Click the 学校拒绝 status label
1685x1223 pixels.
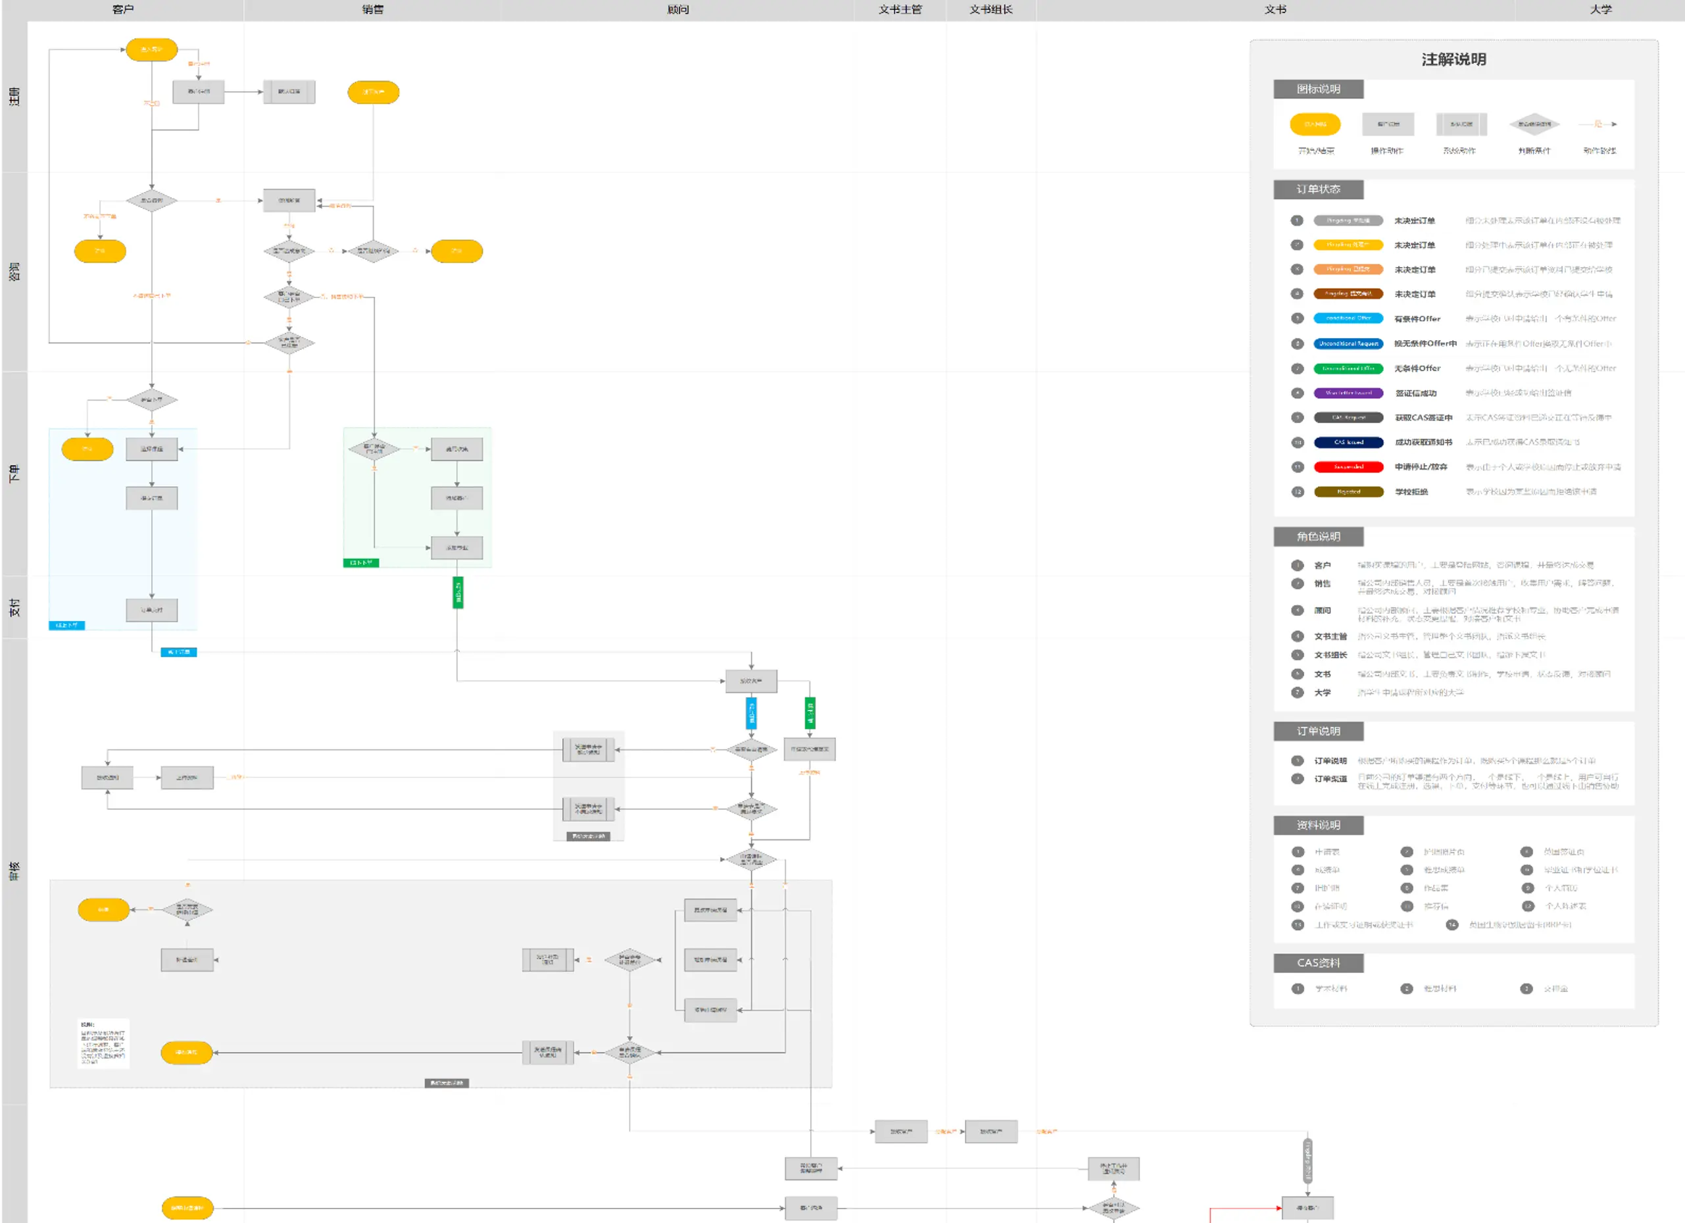[1411, 492]
